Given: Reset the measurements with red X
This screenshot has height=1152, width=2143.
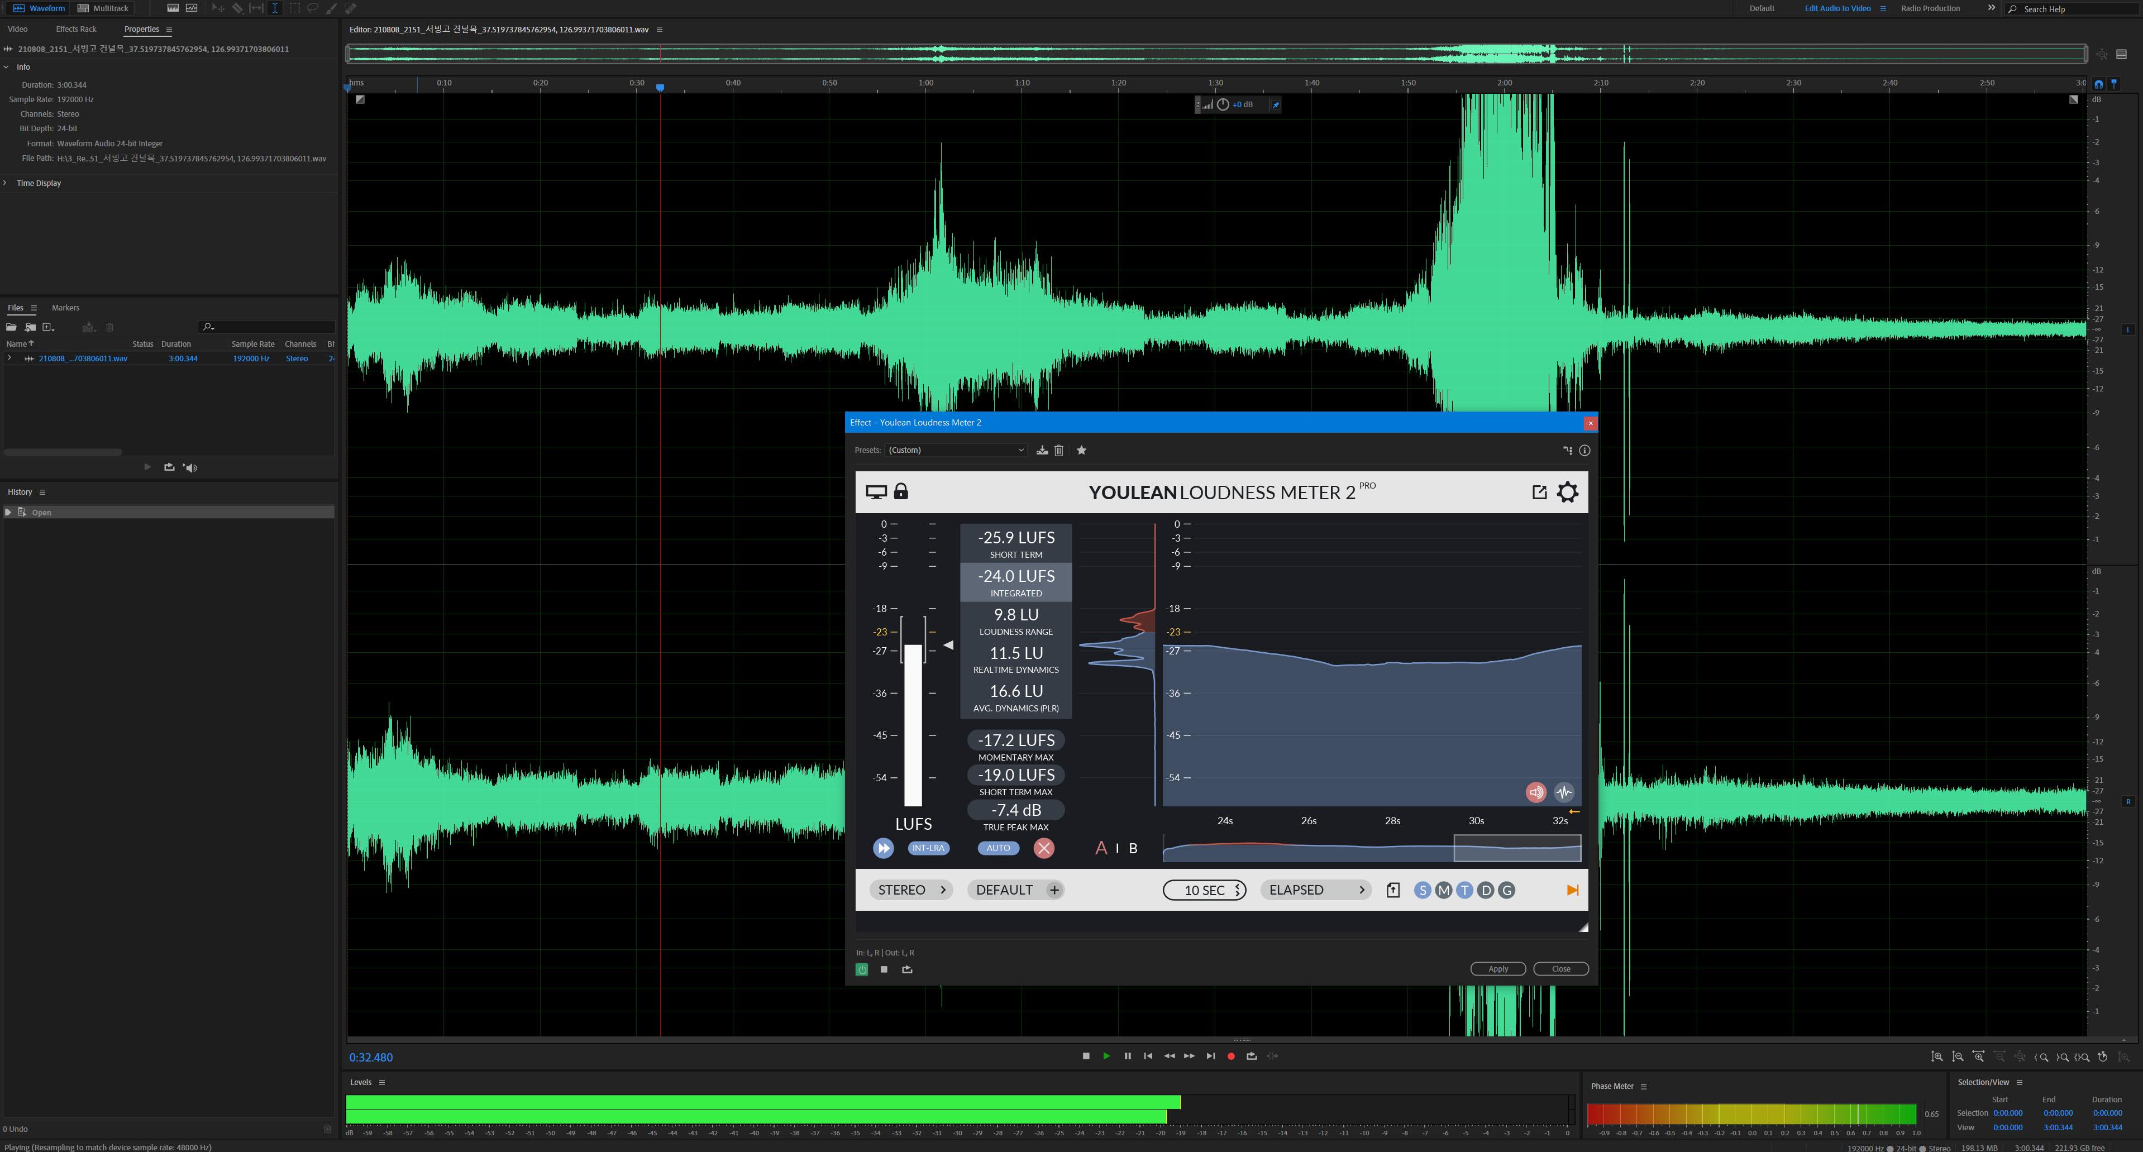Looking at the screenshot, I should tap(1044, 848).
